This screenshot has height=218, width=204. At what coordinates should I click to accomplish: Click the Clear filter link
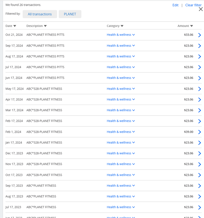(x=193, y=5)
